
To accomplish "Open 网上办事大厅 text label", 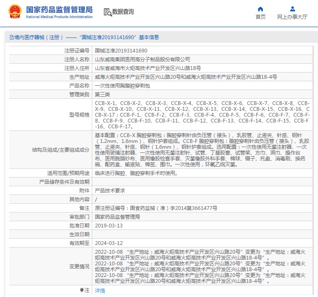I will click(x=292, y=17).
